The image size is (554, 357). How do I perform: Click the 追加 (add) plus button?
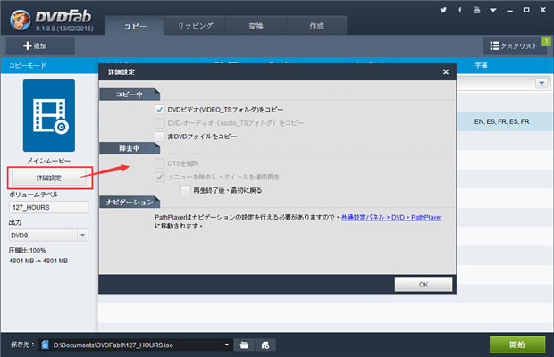[x=40, y=46]
